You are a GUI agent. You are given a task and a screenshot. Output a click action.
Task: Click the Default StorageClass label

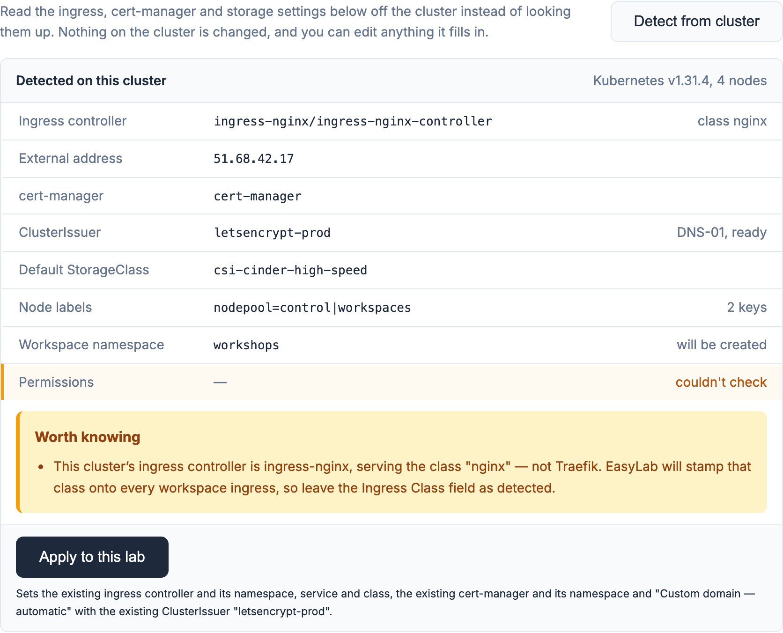84,270
